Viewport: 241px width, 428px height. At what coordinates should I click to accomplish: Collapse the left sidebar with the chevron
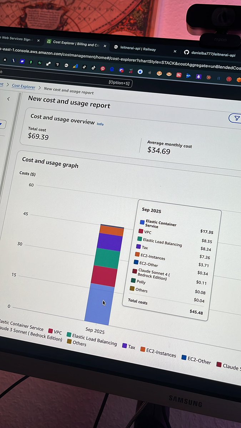[9, 99]
